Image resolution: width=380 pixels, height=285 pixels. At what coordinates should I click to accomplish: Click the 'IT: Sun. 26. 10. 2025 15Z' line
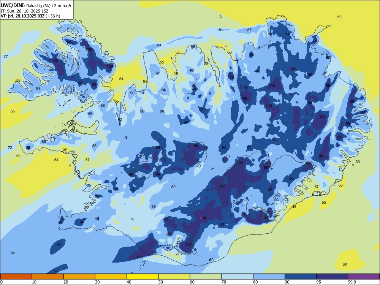click(x=25, y=11)
